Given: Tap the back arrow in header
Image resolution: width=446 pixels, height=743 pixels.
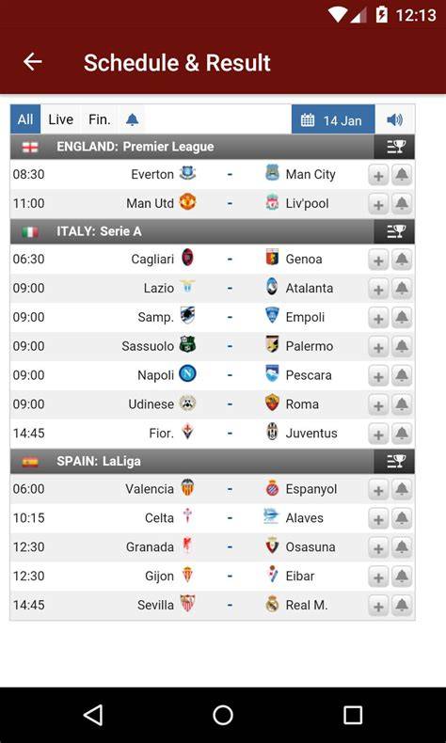Looking at the screenshot, I should [33, 62].
